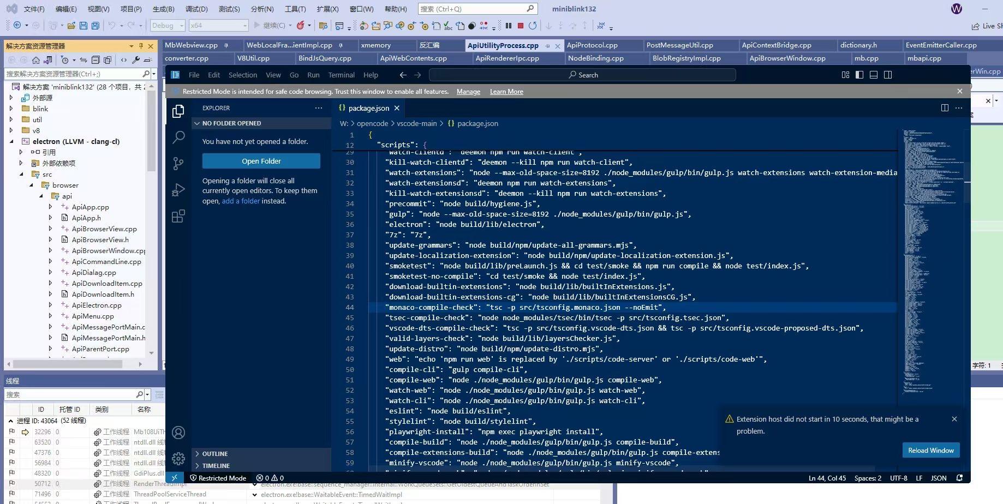The width and height of the screenshot is (1003, 504).
Task: Click Learn More link in restricted mode banner
Action: (x=506, y=92)
